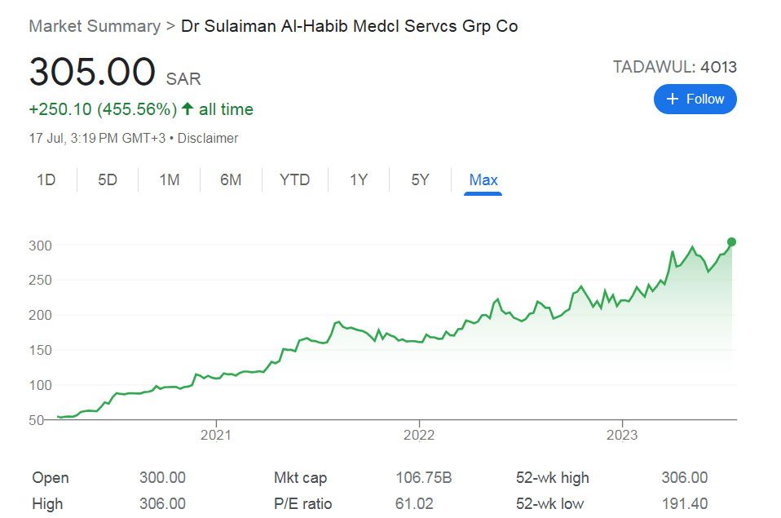This screenshot has height=518, width=781.
Task: Click the 2021 label on time axis
Action: (x=215, y=434)
